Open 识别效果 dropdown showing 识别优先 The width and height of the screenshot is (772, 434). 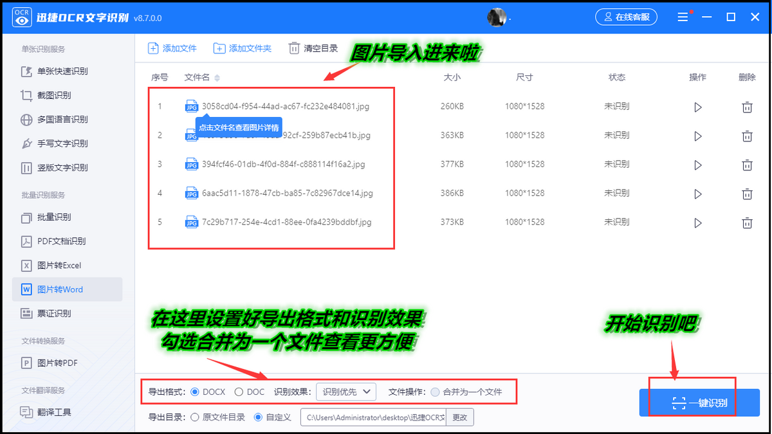[x=345, y=391]
